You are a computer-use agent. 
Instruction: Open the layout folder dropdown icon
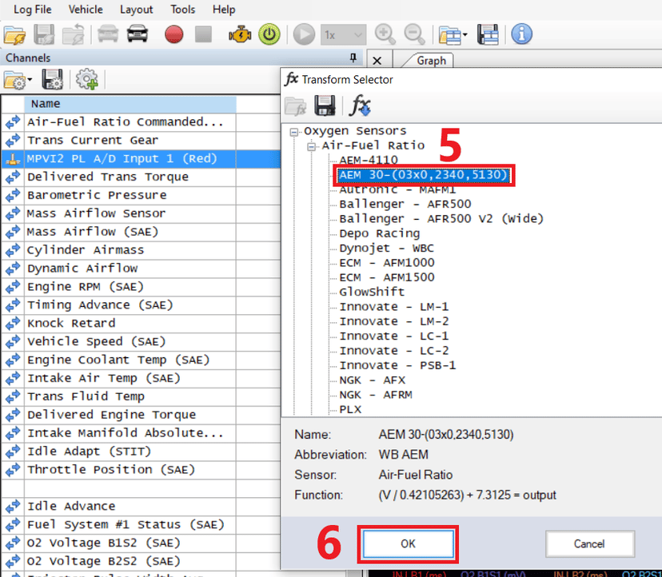click(453, 35)
